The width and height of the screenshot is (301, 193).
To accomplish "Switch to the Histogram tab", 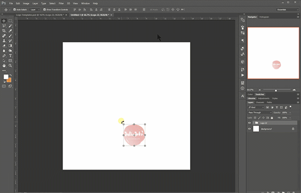I will click(264, 17).
